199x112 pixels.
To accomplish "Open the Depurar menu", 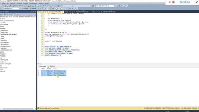I will pyautogui.click(x=25, y=3).
